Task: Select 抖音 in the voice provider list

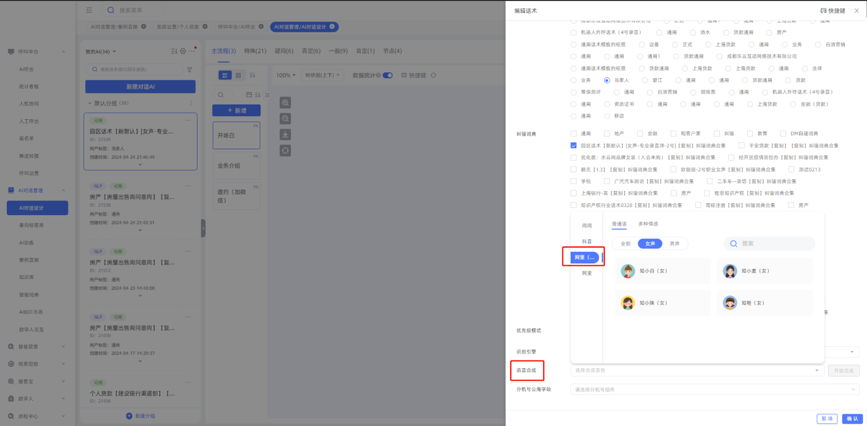Action: point(586,241)
